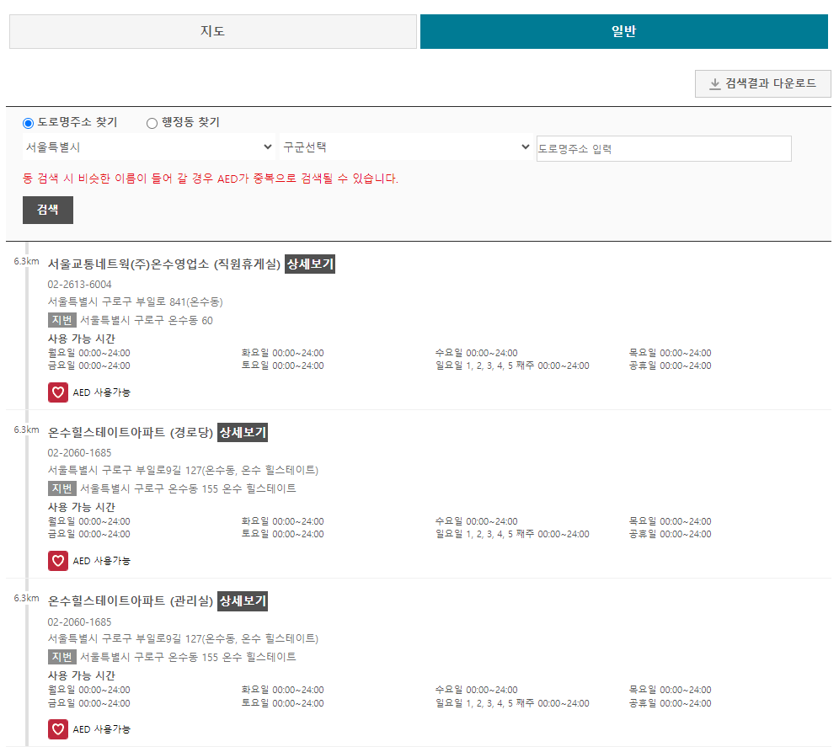
Task: Click inside the 도로명주소 입력 text field
Action: pos(664,148)
